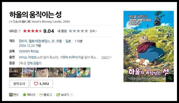Image resolution: width=179 pixels, height=103 pixels.
Task: Click the Band share icon
Action: [x=11, y=95]
